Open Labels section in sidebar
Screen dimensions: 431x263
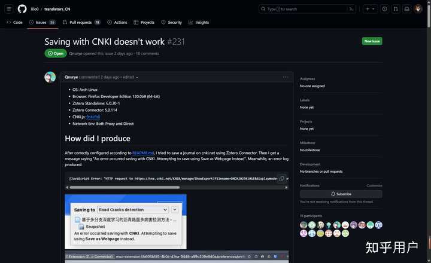pos(305,100)
